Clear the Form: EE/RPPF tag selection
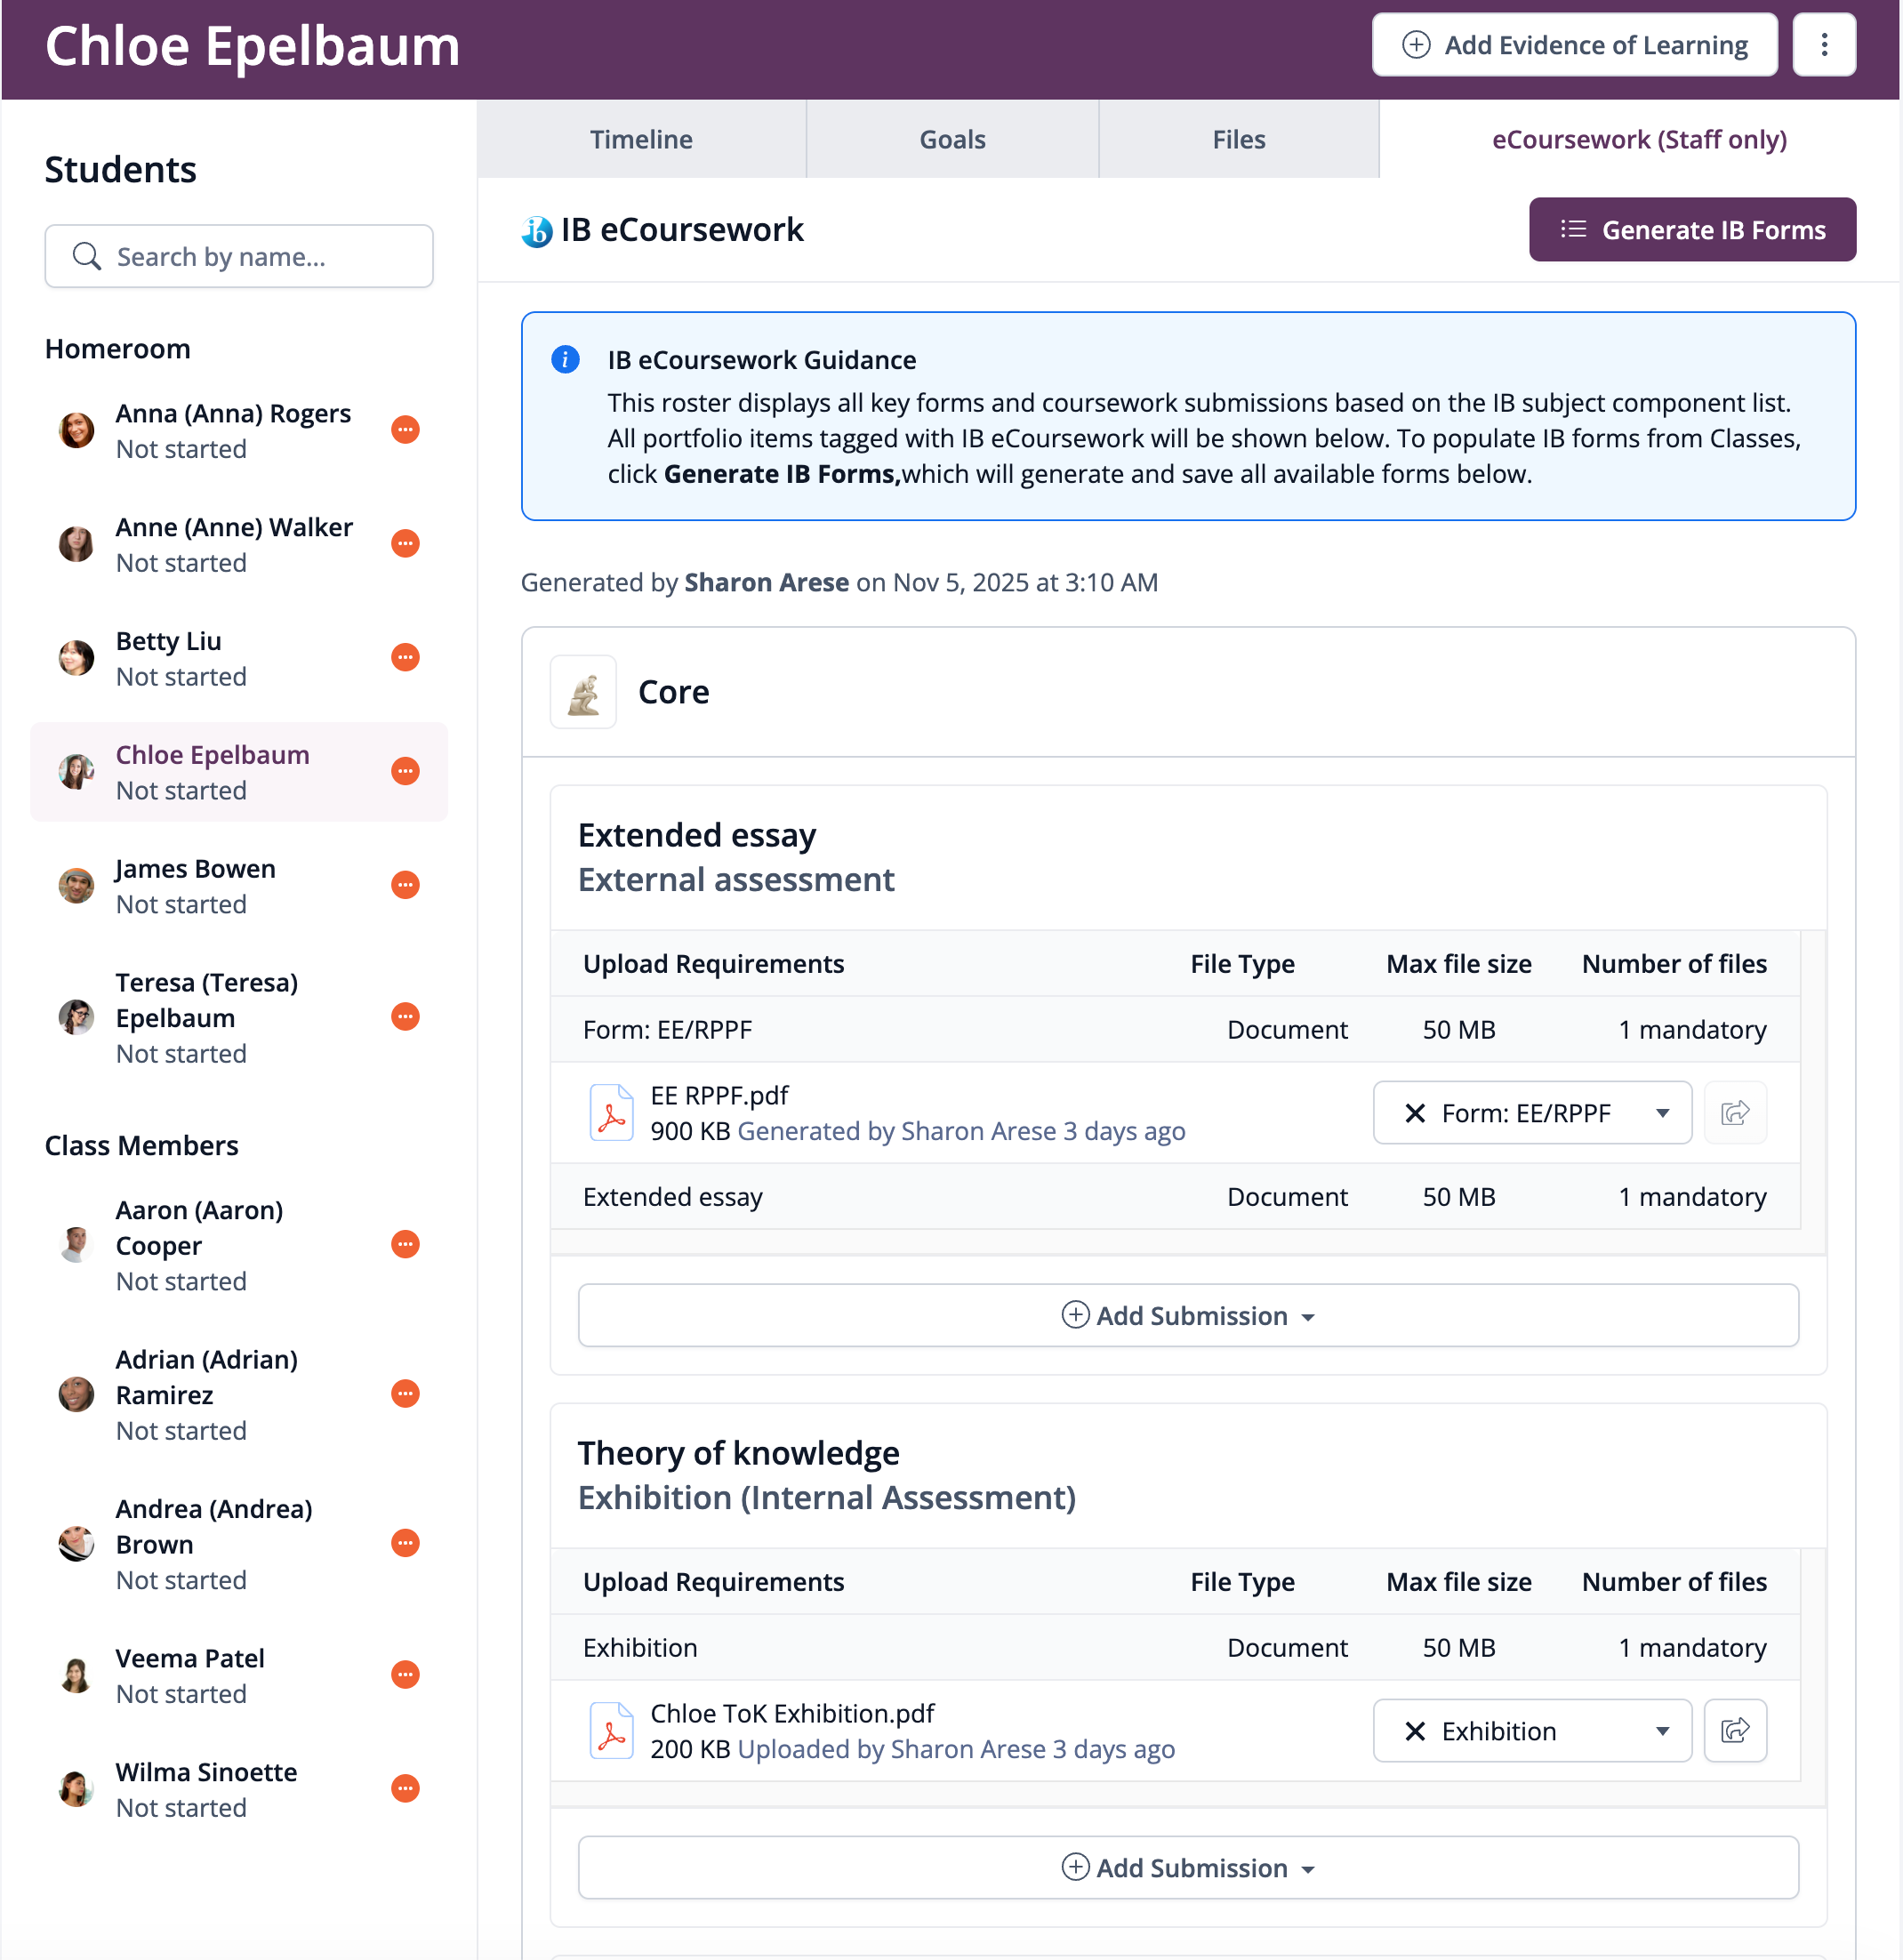Screen dimensions: 1903x1960 point(1414,1113)
